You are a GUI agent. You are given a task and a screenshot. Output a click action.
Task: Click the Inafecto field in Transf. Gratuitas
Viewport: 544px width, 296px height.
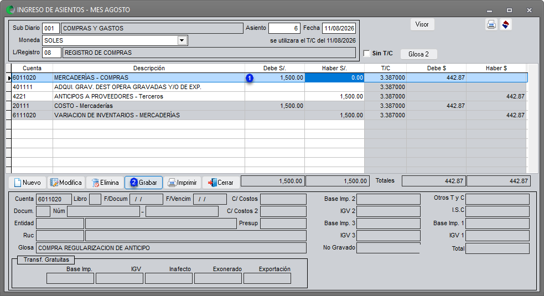(169, 278)
